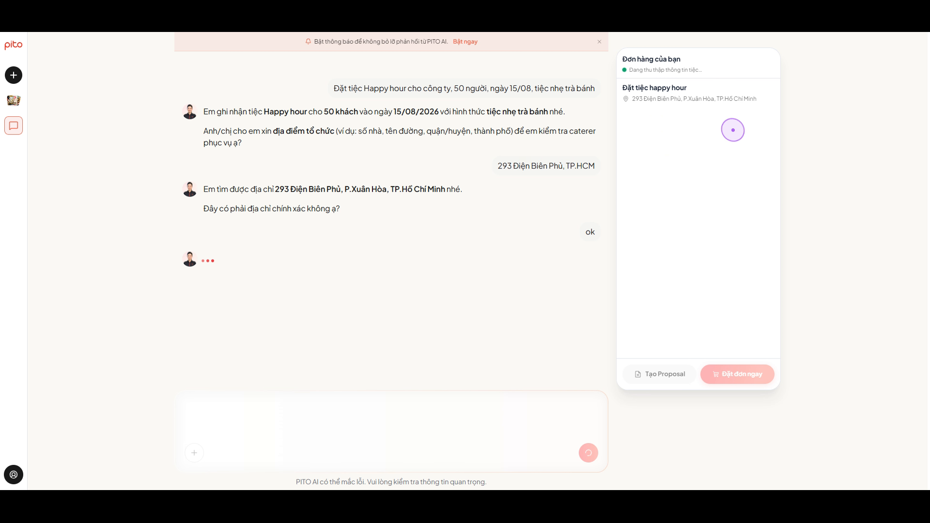This screenshot has height=523, width=930.
Task: Click the location pin icon beside address
Action: pyautogui.click(x=625, y=99)
